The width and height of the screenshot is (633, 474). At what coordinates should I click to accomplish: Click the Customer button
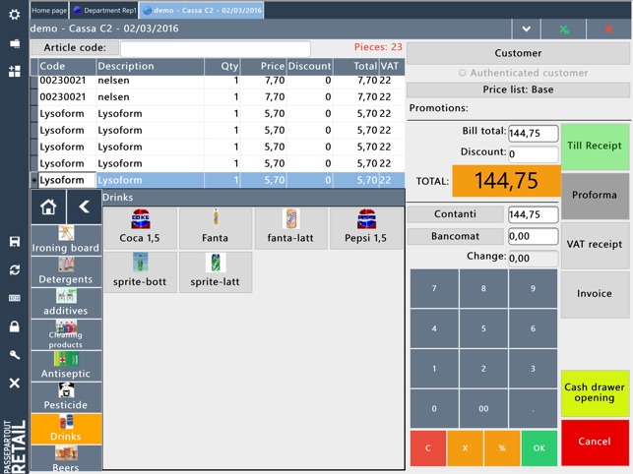(519, 53)
